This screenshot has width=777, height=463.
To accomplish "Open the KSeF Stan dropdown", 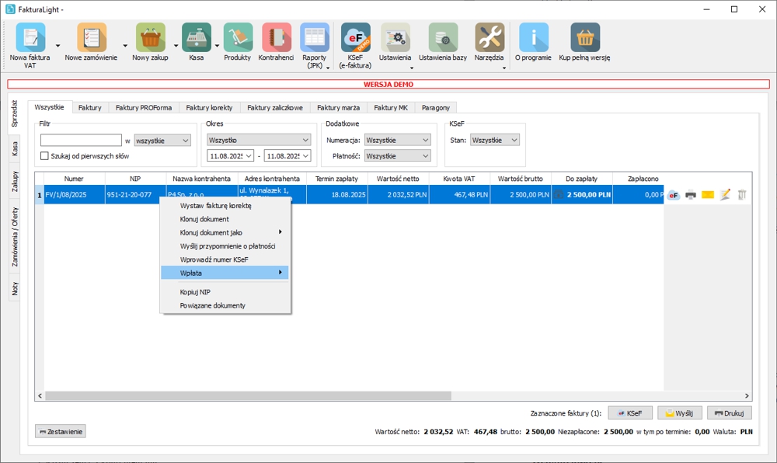I will click(x=494, y=141).
